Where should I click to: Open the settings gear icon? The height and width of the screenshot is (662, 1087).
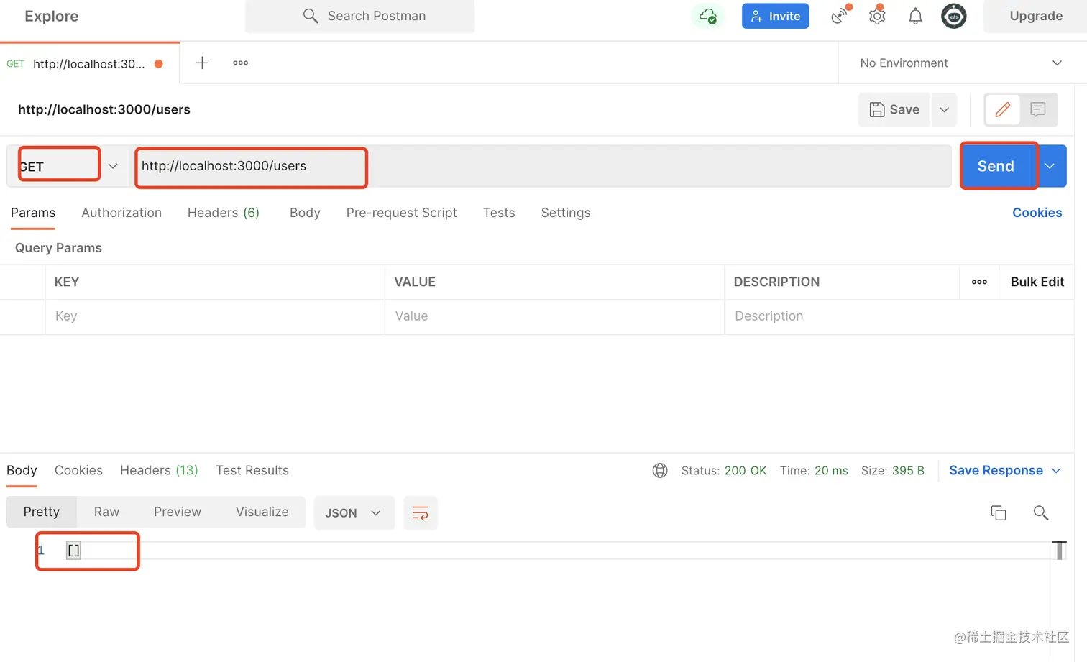tap(877, 16)
